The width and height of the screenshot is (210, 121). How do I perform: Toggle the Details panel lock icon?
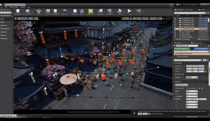209,46
